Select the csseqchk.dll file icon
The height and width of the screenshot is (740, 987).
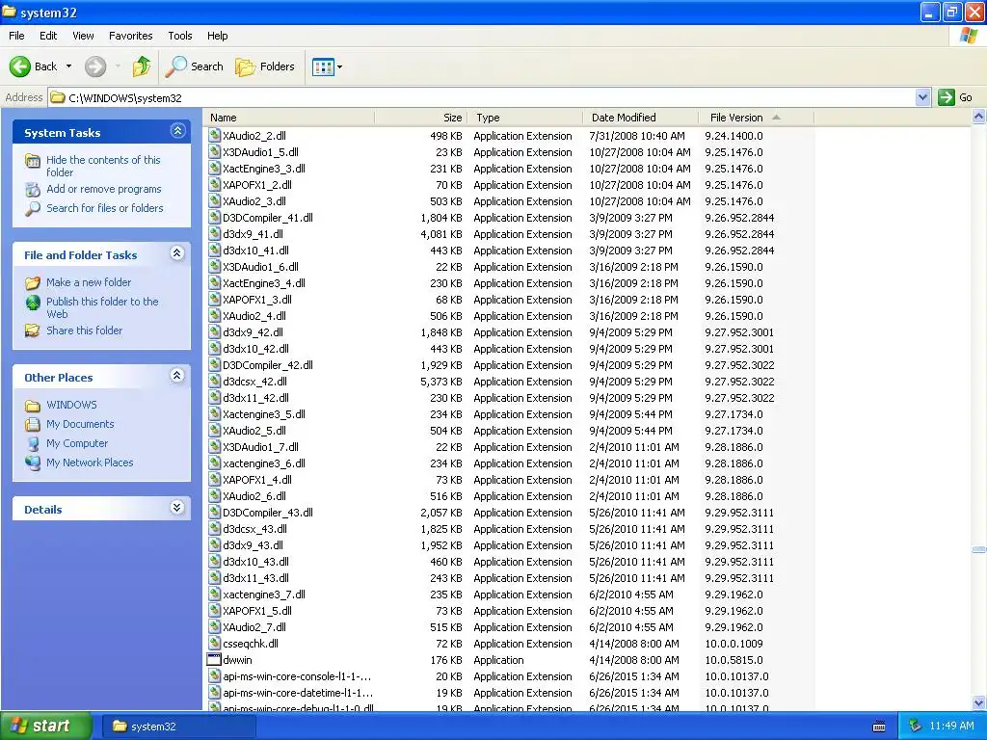click(x=214, y=643)
